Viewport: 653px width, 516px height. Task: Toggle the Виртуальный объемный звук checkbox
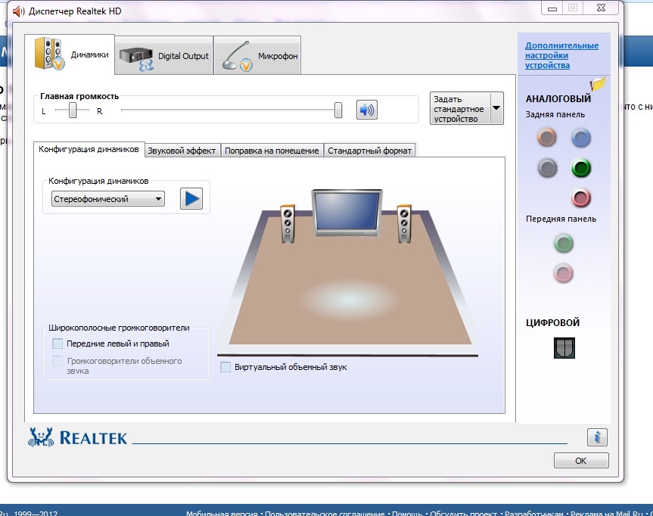tap(225, 367)
